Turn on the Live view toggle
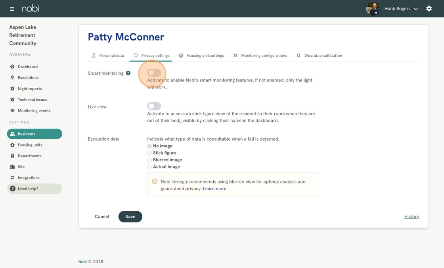Image resolution: width=444 pixels, height=268 pixels. pyautogui.click(x=154, y=106)
